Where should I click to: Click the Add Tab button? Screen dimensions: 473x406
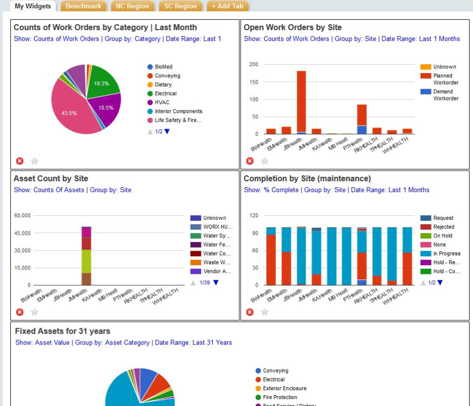pos(227,6)
